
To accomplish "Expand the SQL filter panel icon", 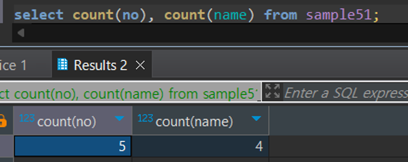I will click(273, 91).
